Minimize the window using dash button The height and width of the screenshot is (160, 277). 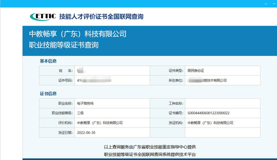pos(274,4)
